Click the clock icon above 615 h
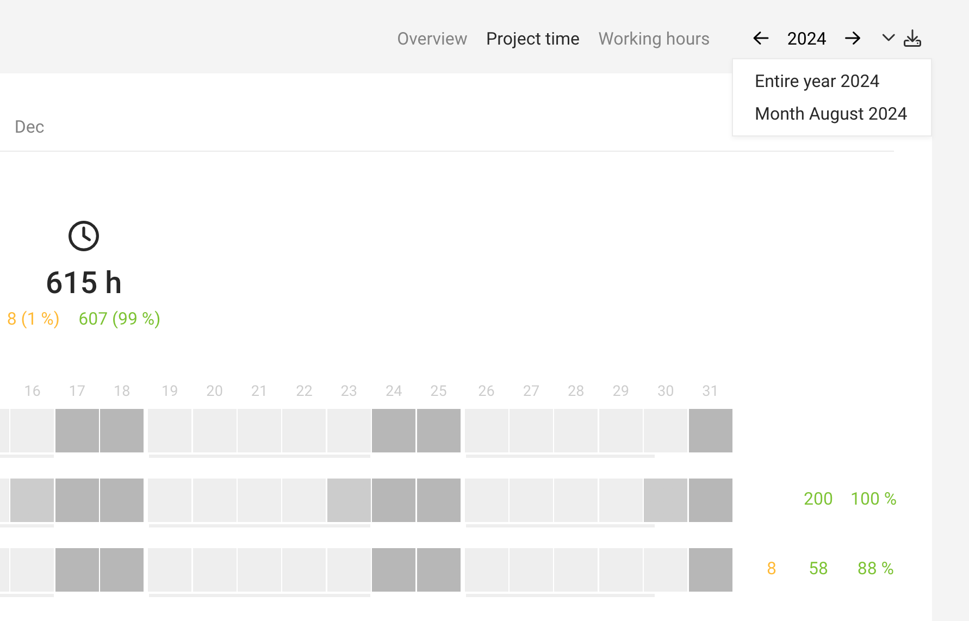The height and width of the screenshot is (621, 969). tap(84, 236)
